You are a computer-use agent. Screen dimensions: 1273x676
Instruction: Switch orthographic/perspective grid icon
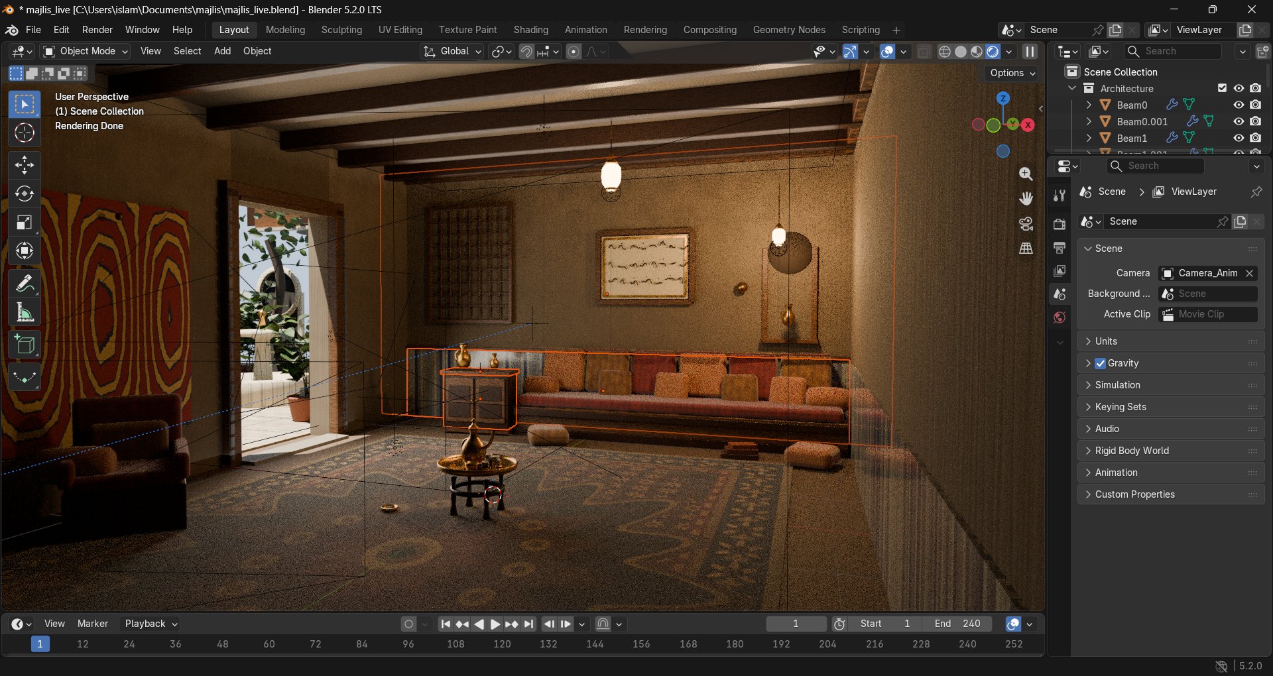pyautogui.click(x=1026, y=249)
